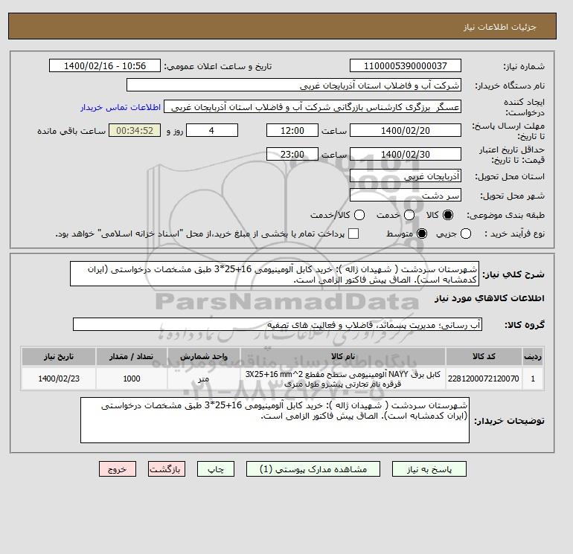573x554 pixels.
Task: Choose the جزیی purchase type radio
Action: click(466, 233)
